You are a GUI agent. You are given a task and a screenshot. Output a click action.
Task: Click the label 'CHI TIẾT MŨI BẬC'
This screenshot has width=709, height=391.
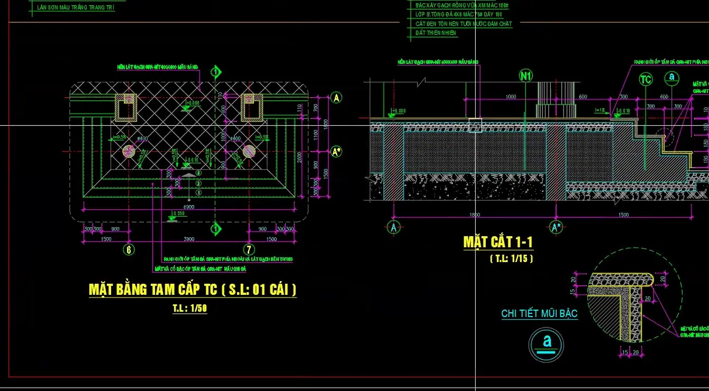[x=540, y=314]
